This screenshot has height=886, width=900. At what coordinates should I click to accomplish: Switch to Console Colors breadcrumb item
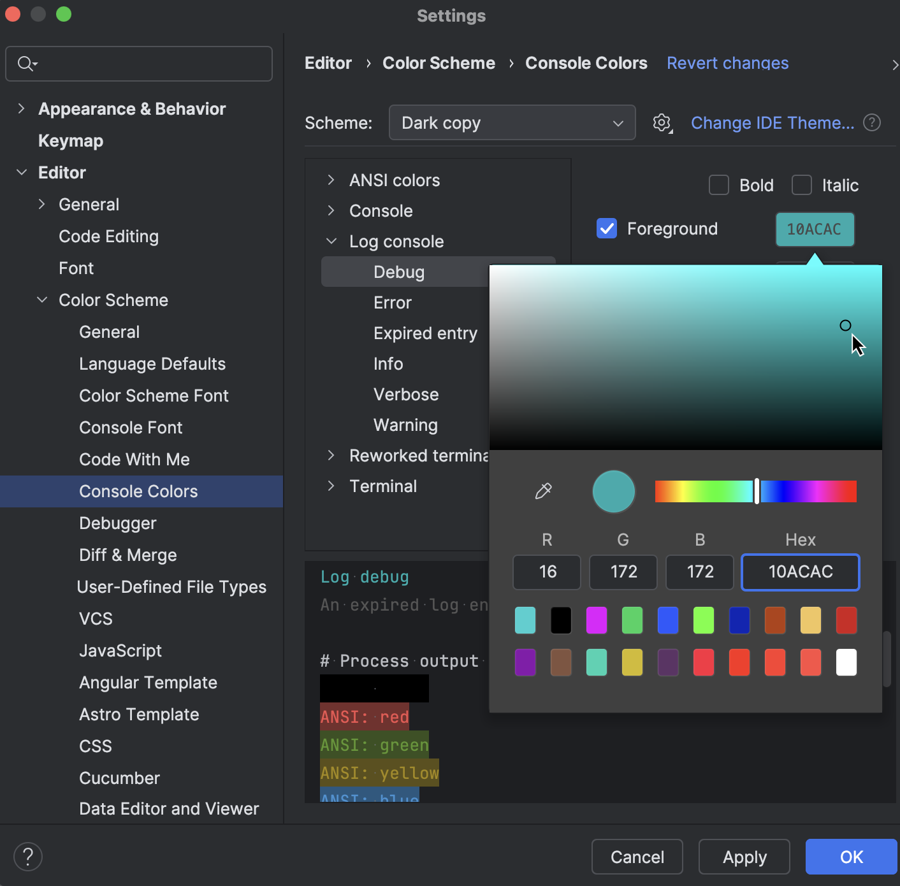pyautogui.click(x=586, y=62)
